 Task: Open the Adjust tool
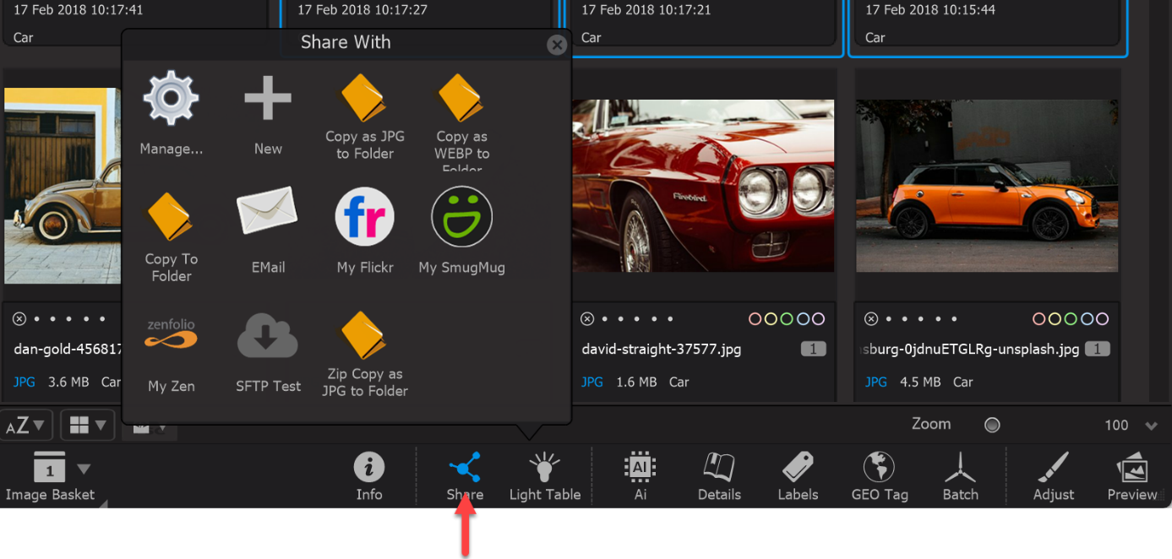tap(1054, 477)
